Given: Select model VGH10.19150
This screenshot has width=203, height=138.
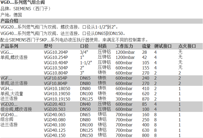Looking at the screenshot, I should click(57, 99).
